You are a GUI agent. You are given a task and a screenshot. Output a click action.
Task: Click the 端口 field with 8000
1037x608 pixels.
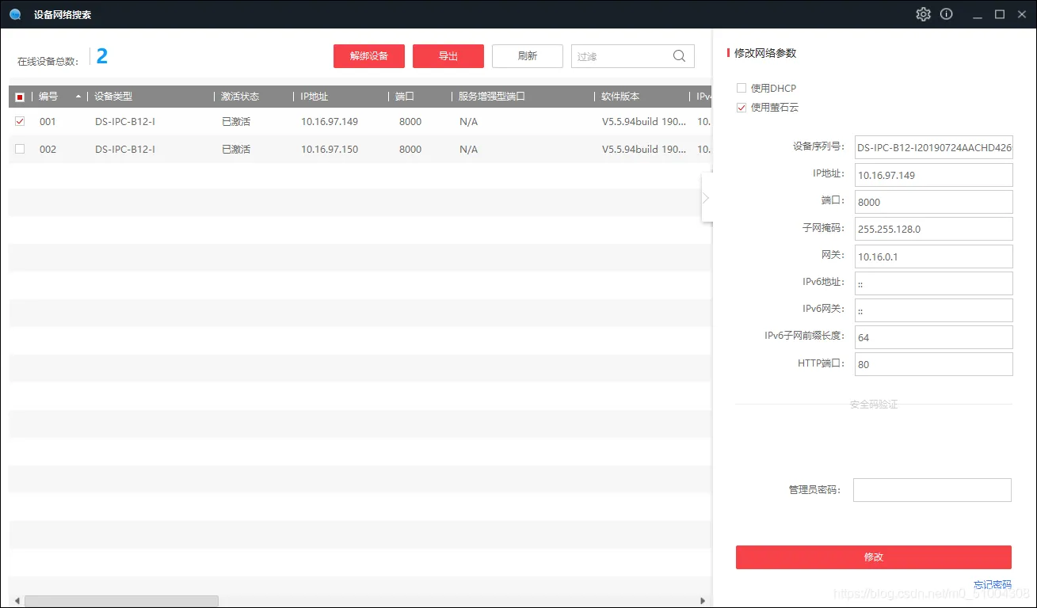click(934, 202)
